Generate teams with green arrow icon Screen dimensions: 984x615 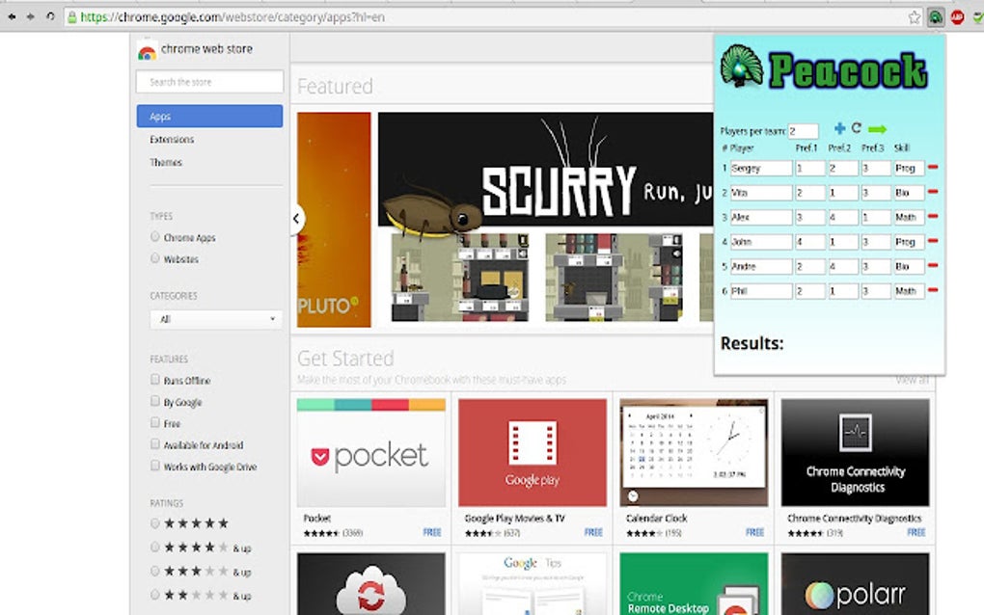(877, 129)
